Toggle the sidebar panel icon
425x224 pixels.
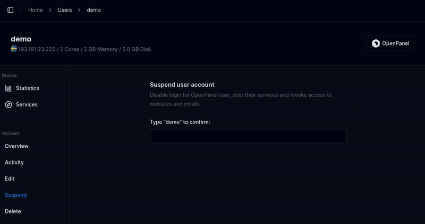coord(10,10)
